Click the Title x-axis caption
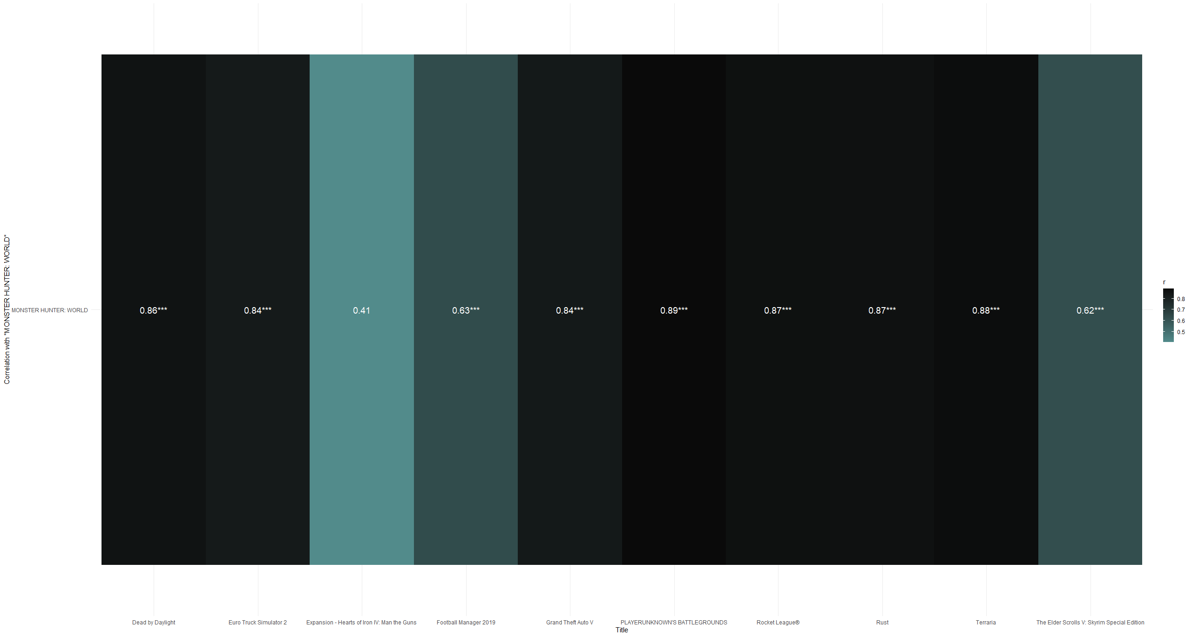This screenshot has width=1192, height=637. click(622, 630)
